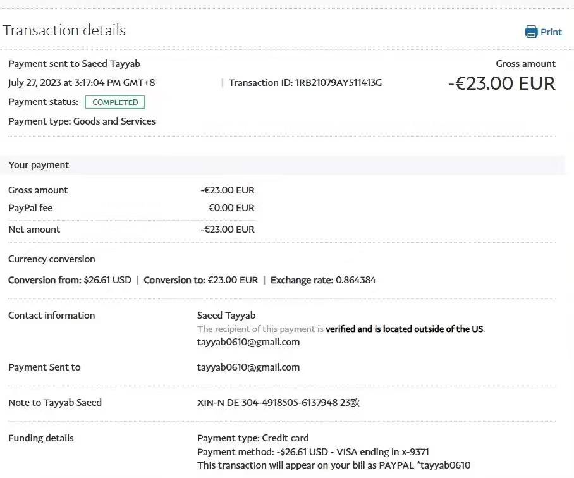Viewport: 574px width, 478px height.
Task: Click the note text starting with XIN-N DE
Action: coord(278,403)
